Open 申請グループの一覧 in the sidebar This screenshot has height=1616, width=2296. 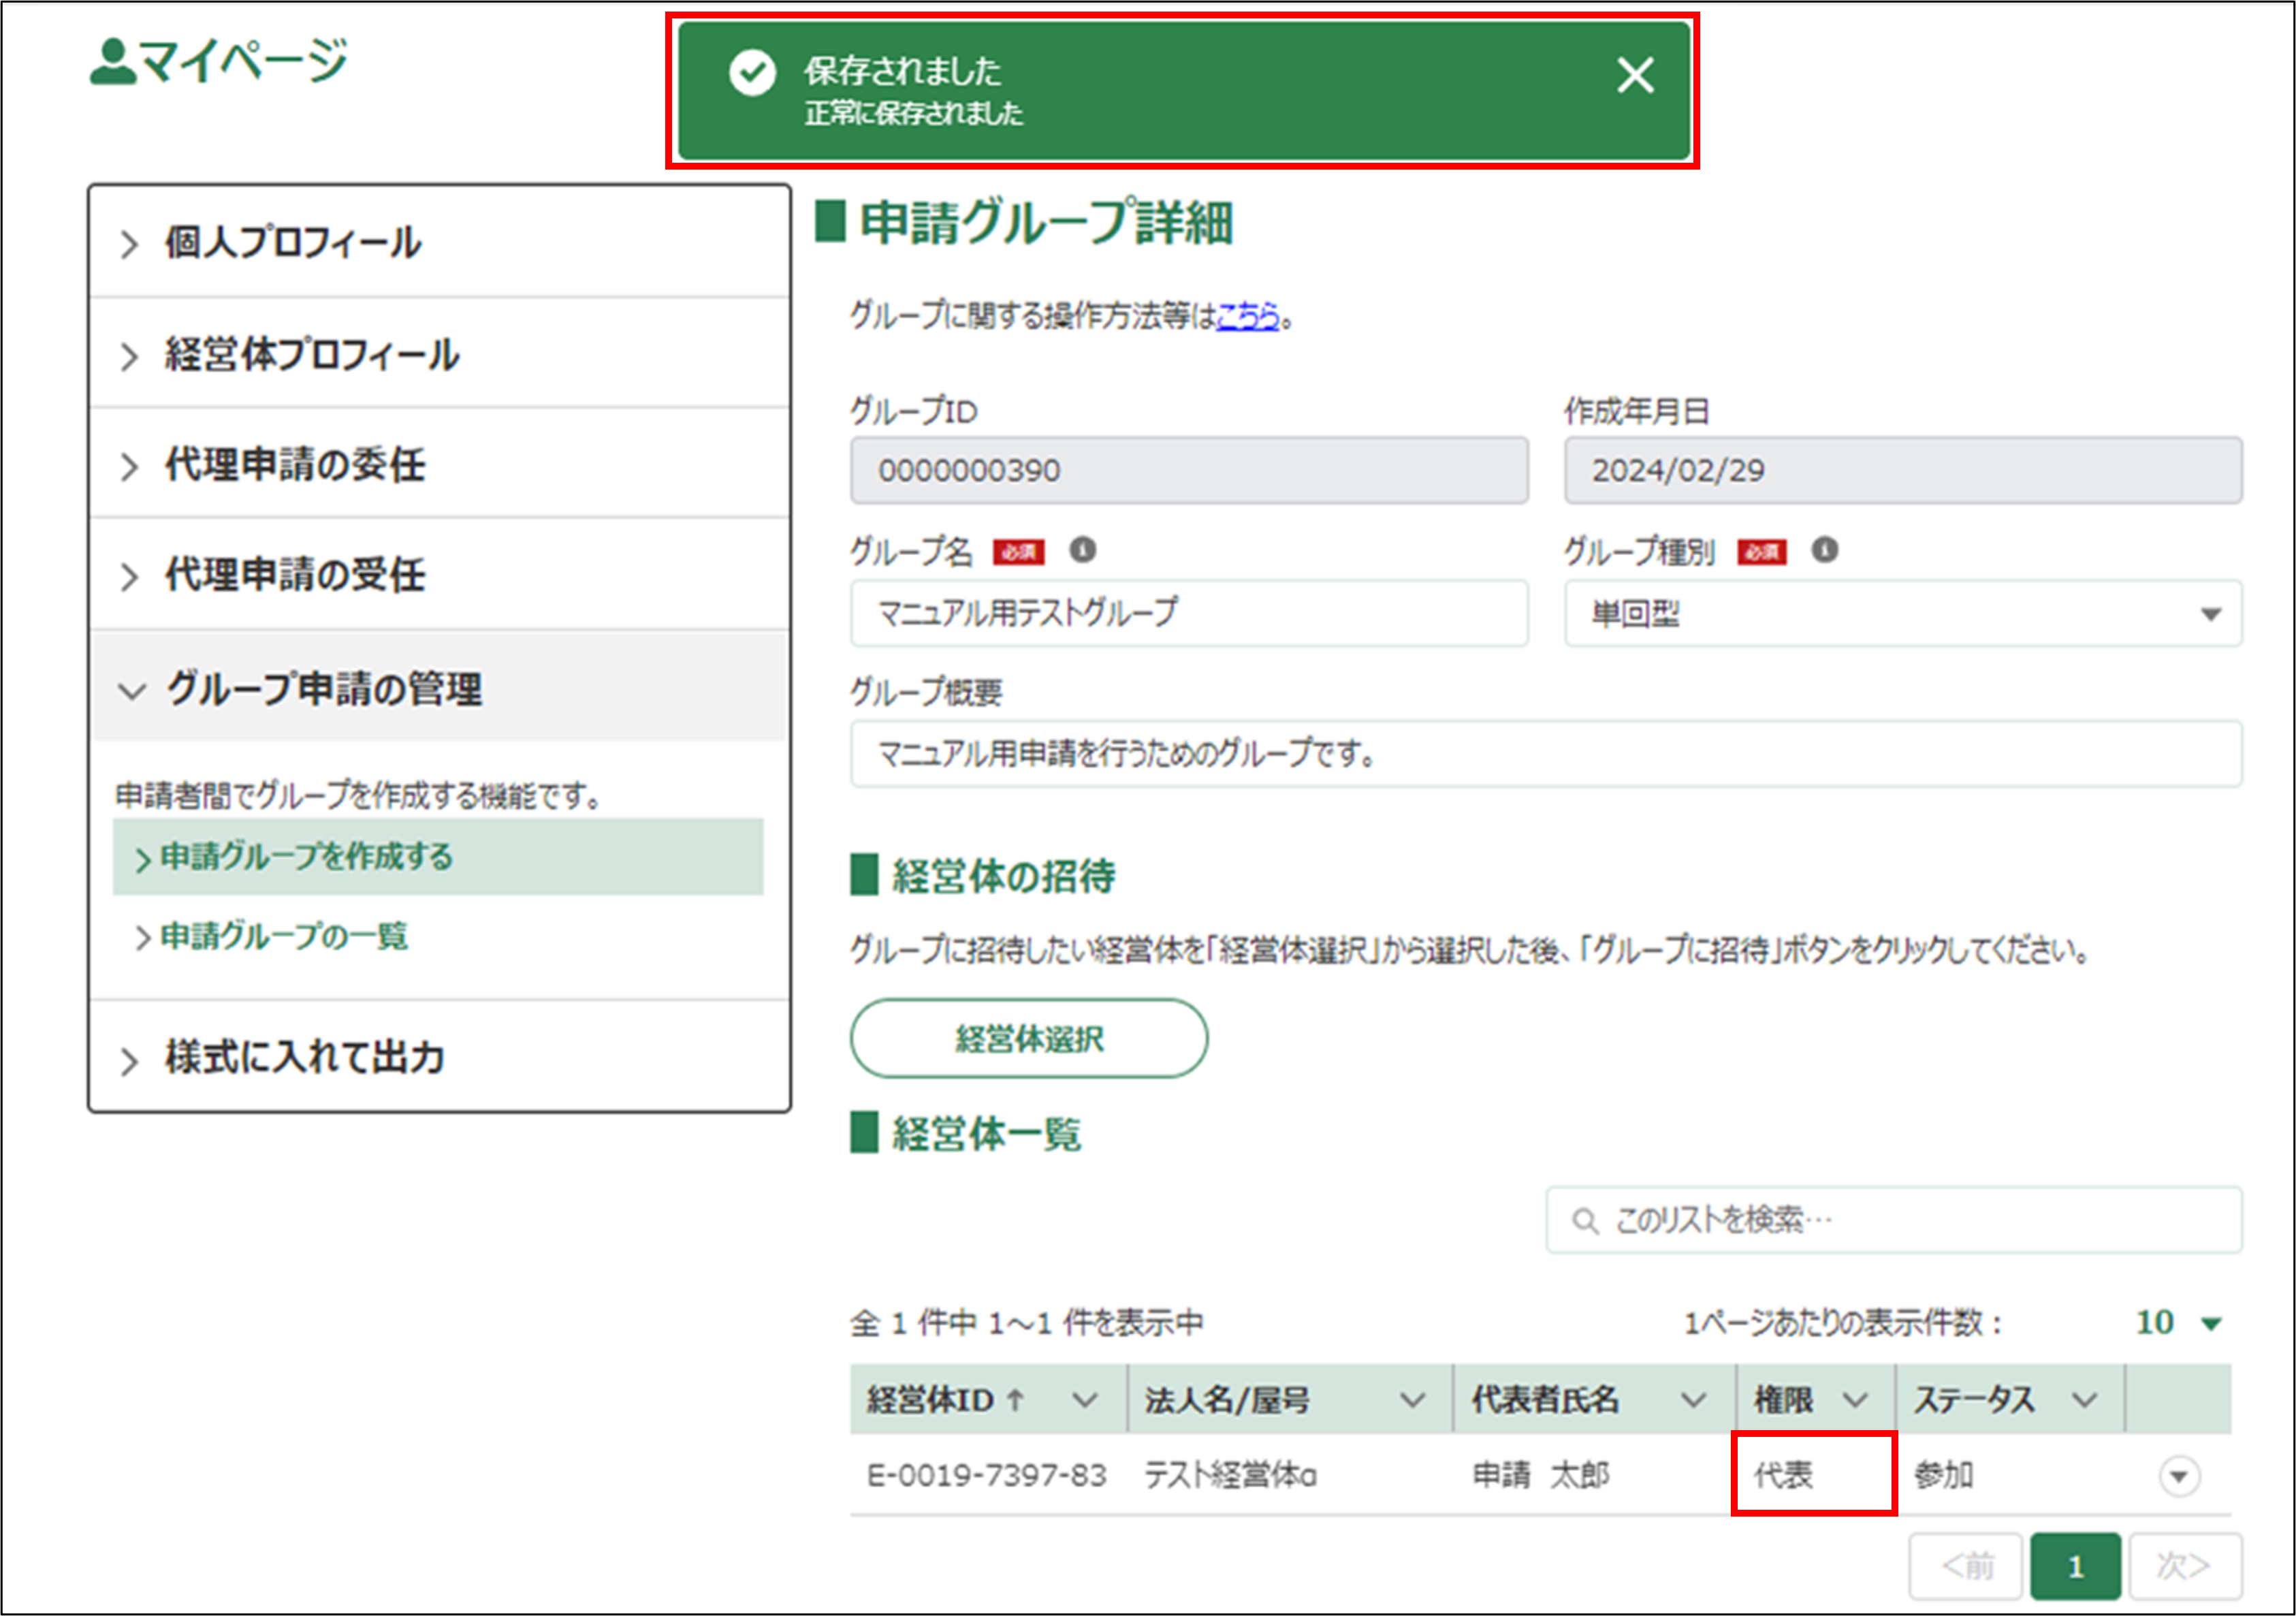click(x=284, y=936)
